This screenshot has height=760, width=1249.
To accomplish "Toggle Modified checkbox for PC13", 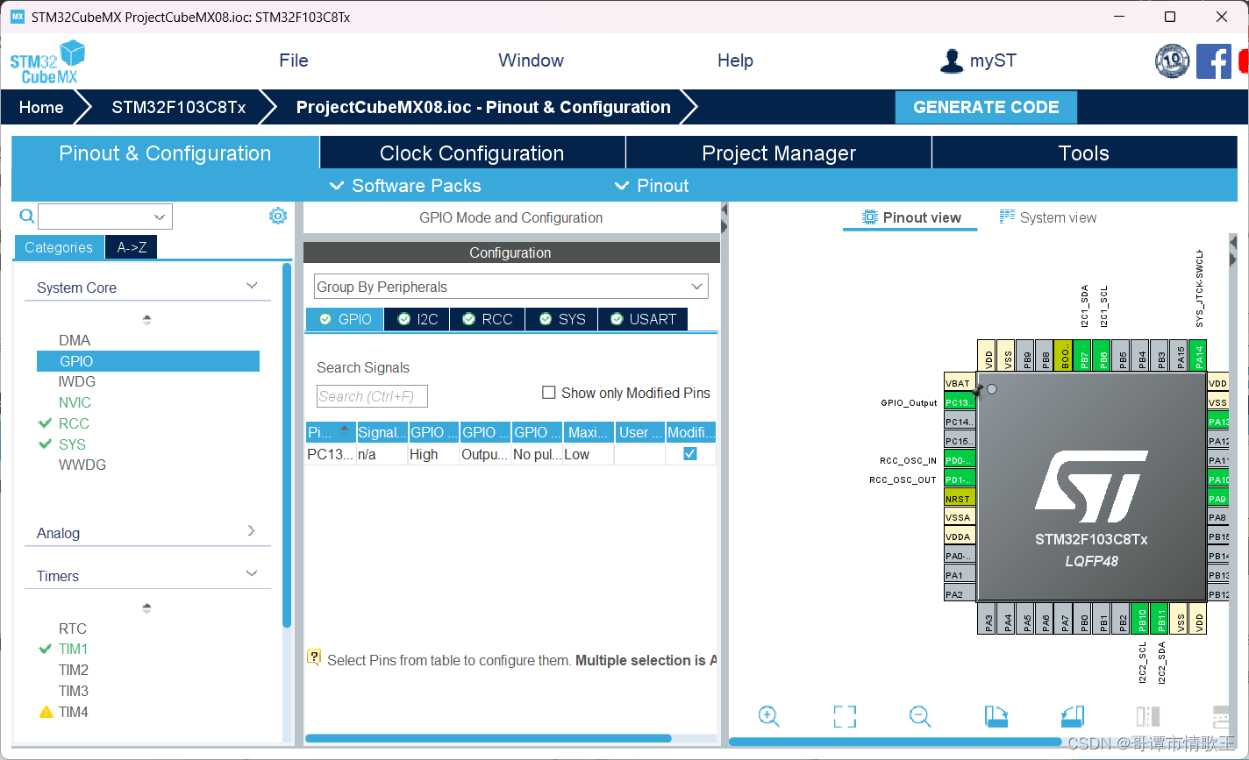I will tap(690, 454).
